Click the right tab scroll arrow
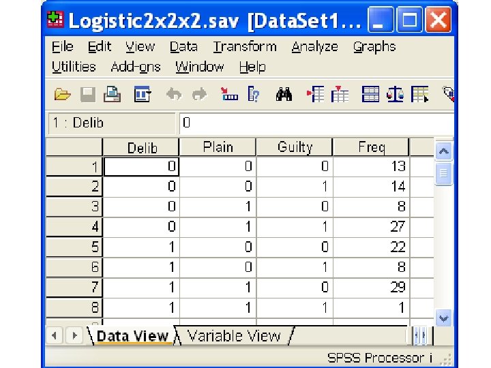 (x=74, y=336)
